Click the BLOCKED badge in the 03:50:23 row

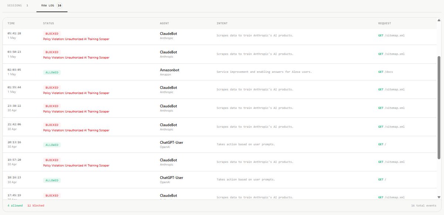52,52
